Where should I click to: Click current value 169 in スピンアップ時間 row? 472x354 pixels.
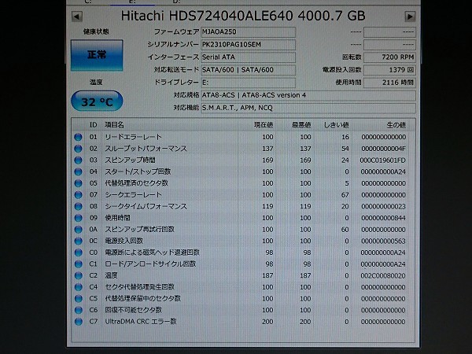(267, 160)
